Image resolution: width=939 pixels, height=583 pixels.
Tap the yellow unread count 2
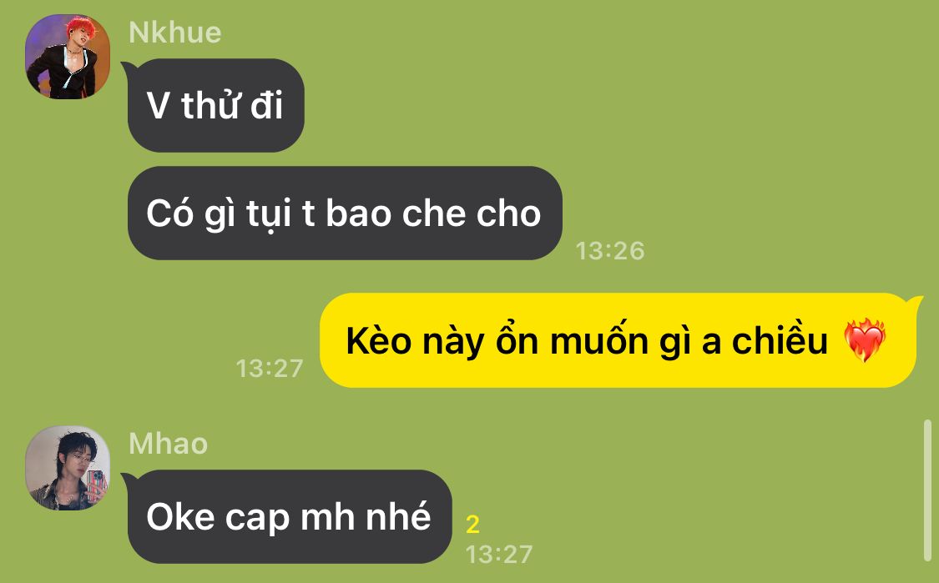pos(472,525)
